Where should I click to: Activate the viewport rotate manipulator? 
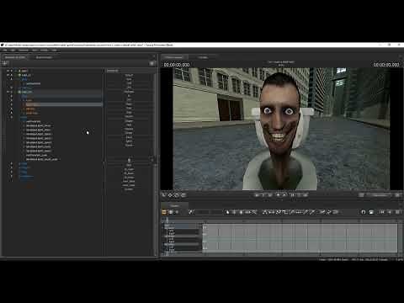[x=177, y=194]
